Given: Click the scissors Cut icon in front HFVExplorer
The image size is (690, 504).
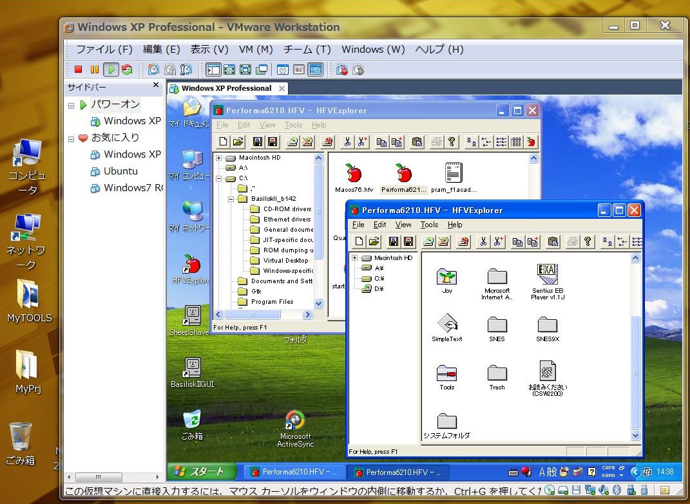Looking at the screenshot, I should click(x=483, y=241).
